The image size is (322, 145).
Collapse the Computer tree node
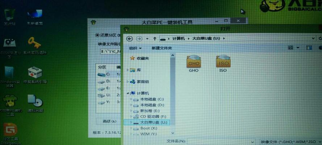[127, 93]
